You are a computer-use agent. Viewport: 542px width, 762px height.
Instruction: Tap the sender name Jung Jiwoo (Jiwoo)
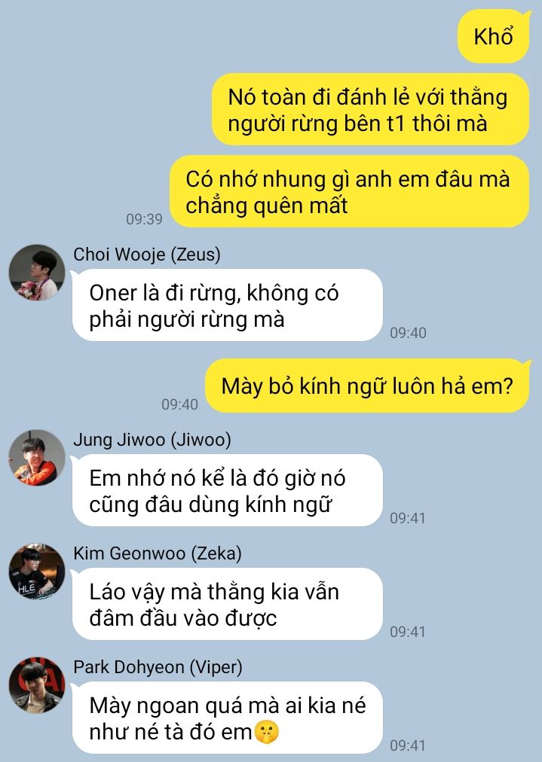click(x=152, y=439)
